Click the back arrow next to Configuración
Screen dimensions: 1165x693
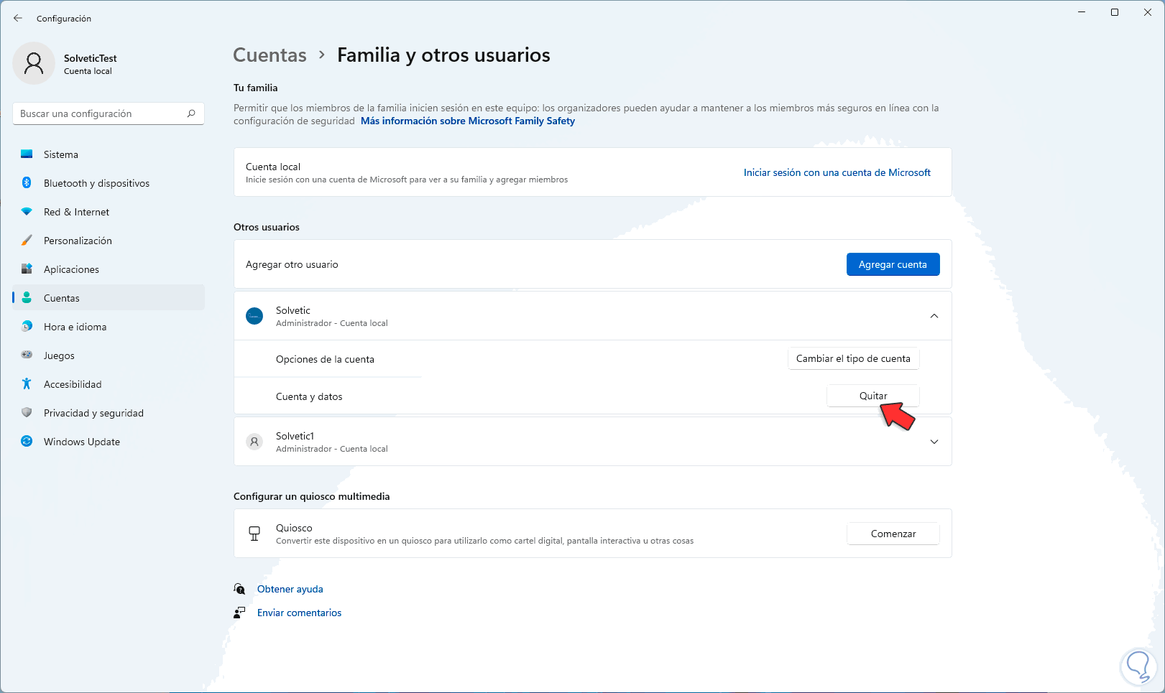(x=18, y=19)
